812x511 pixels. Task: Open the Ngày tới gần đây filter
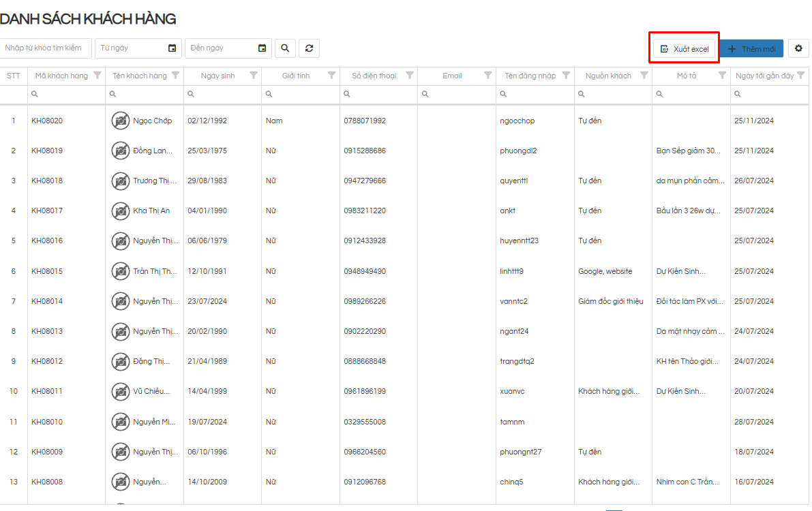[800, 76]
